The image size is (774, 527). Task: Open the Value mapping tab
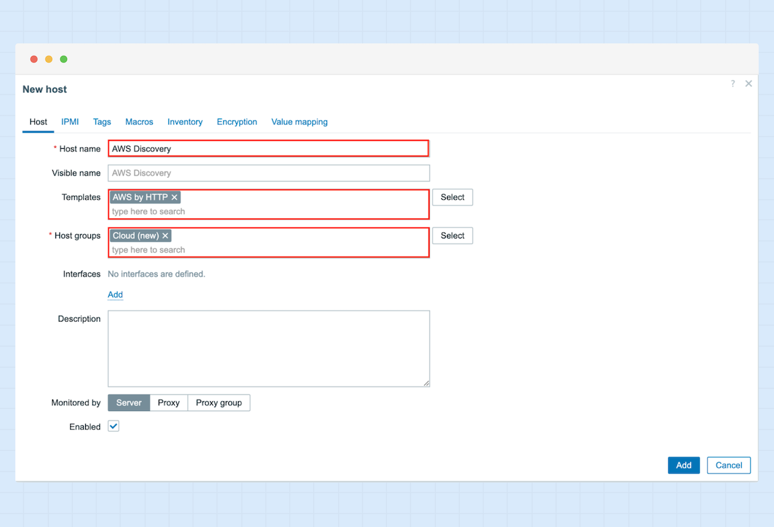(299, 122)
